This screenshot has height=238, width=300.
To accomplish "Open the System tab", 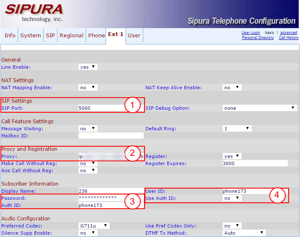I will 30,35.
